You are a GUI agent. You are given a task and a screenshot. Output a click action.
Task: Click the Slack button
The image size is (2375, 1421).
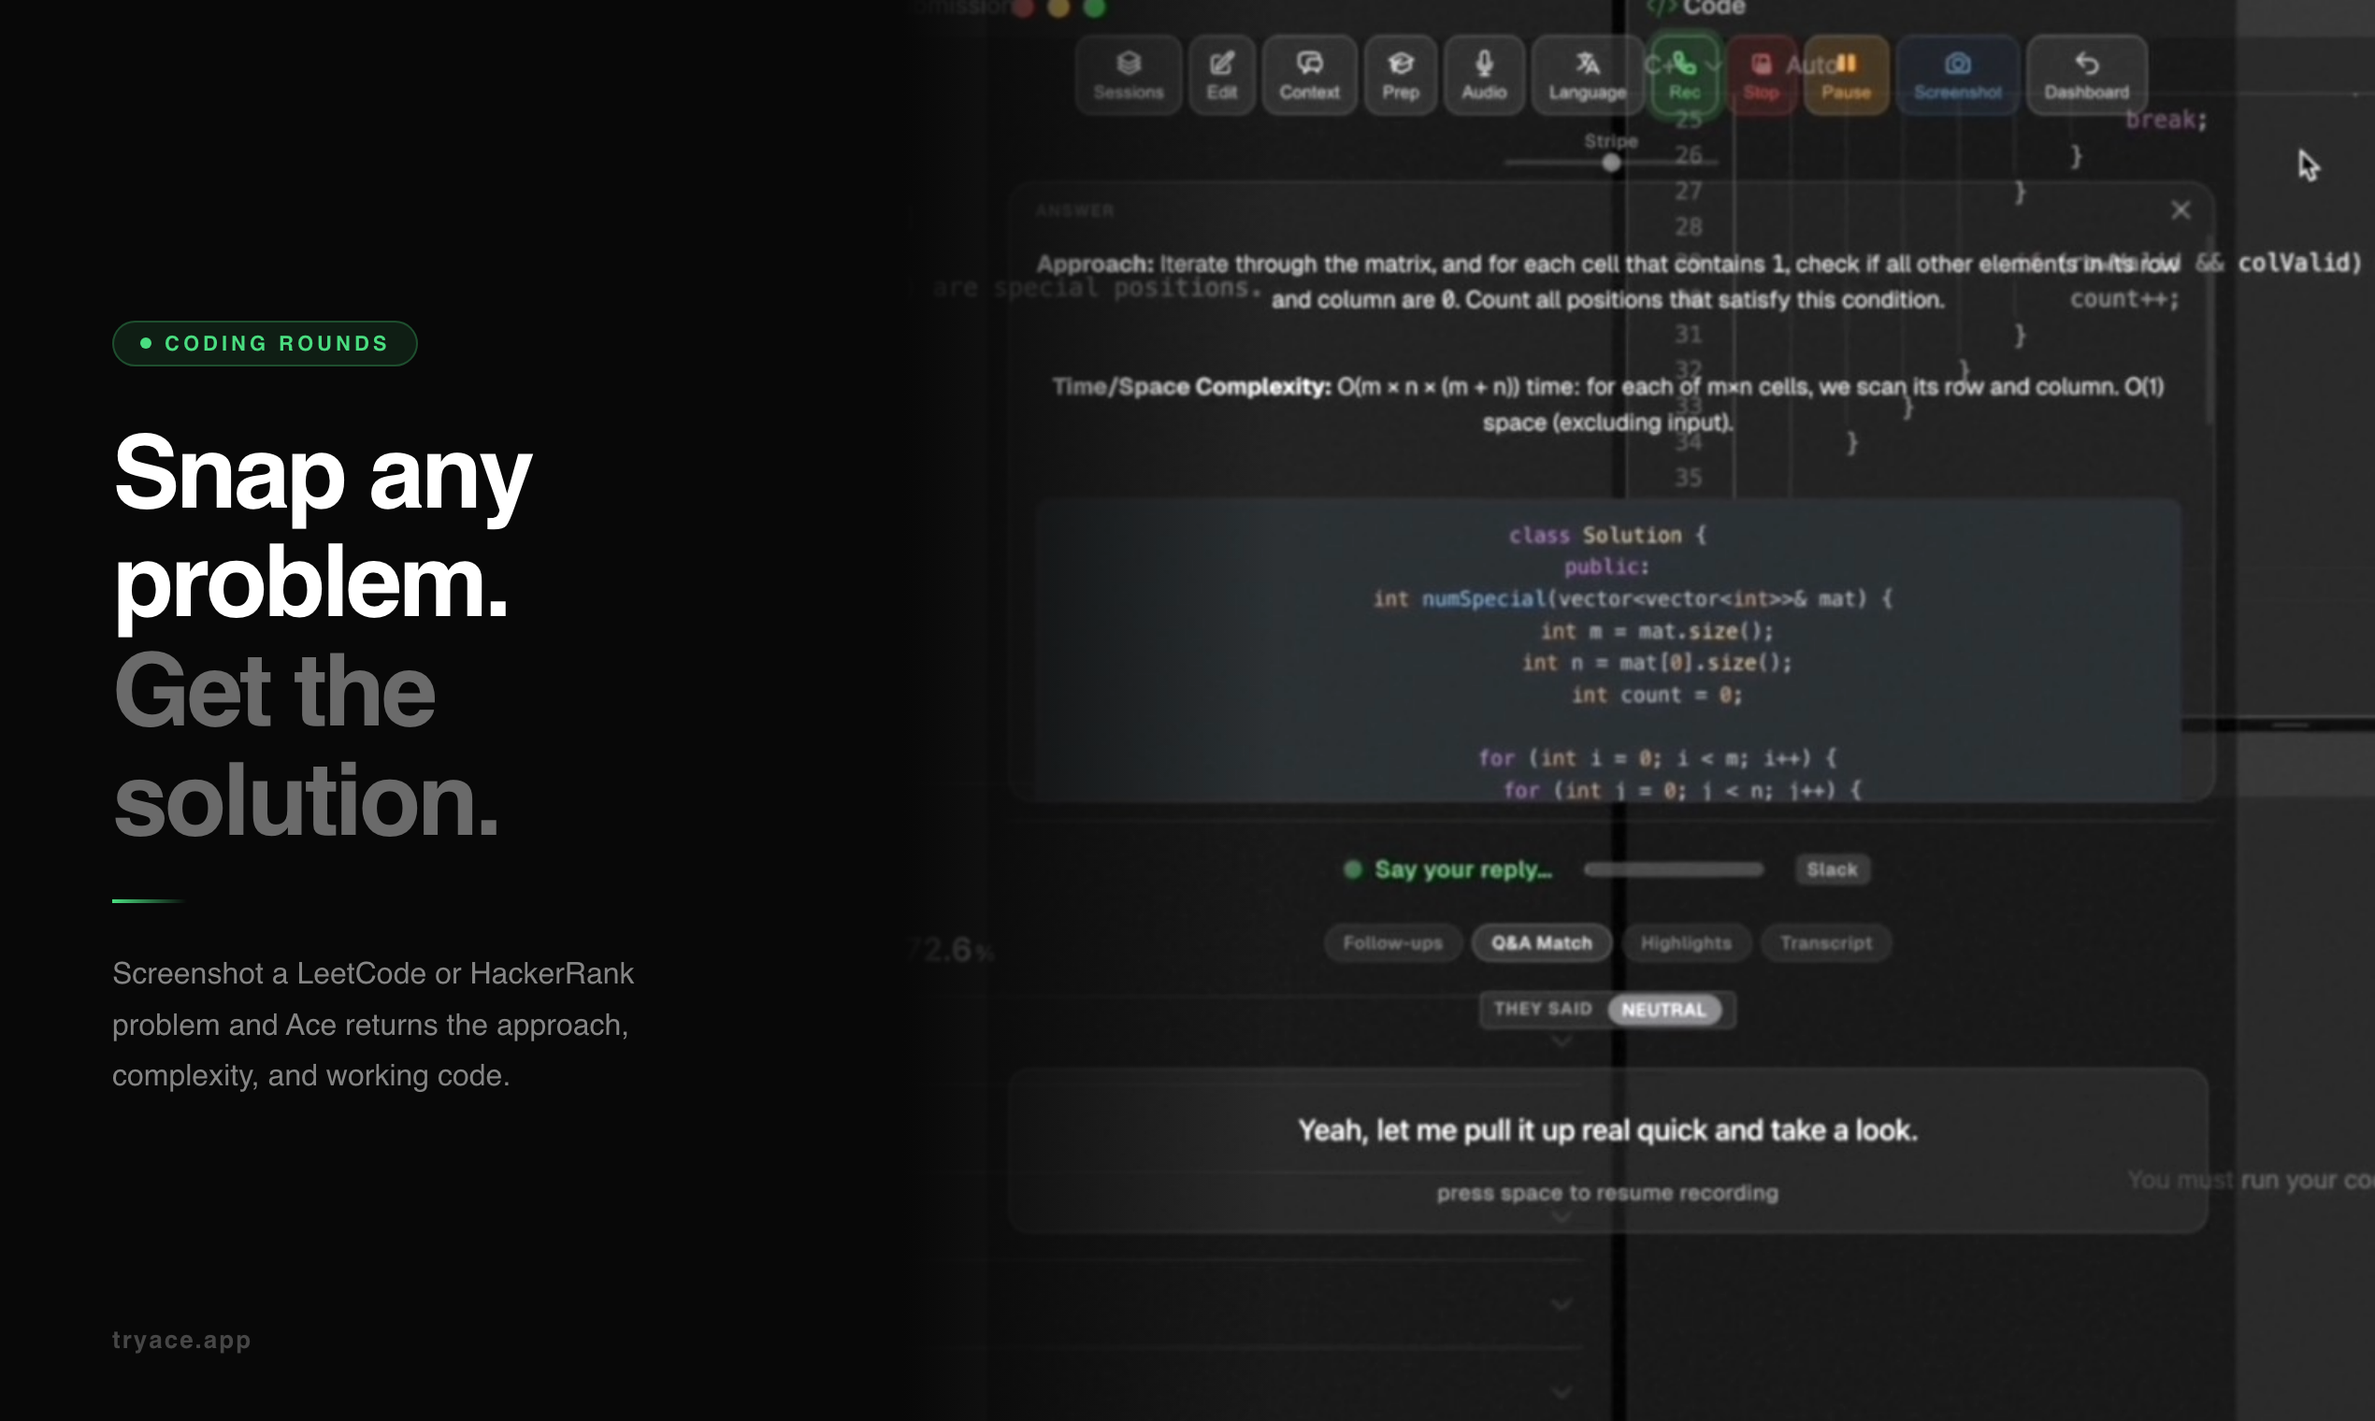[x=1831, y=869]
